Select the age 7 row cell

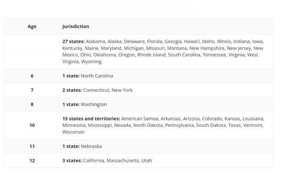click(32, 90)
